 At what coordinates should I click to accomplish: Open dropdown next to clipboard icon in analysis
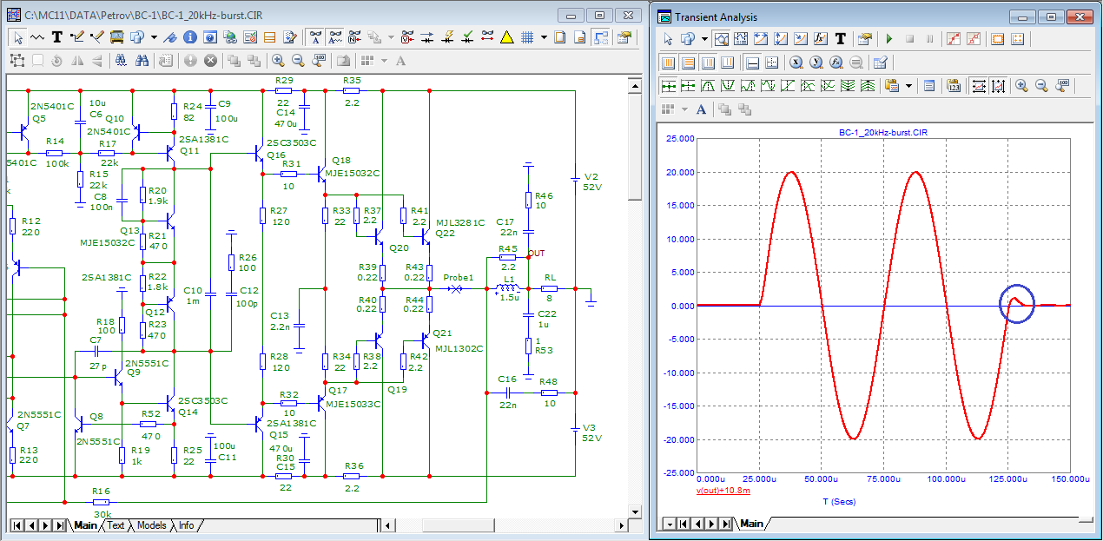click(909, 86)
